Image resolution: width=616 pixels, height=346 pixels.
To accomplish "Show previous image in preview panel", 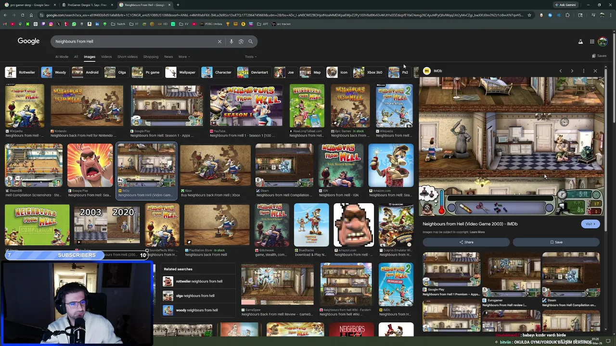I will pyautogui.click(x=560, y=71).
